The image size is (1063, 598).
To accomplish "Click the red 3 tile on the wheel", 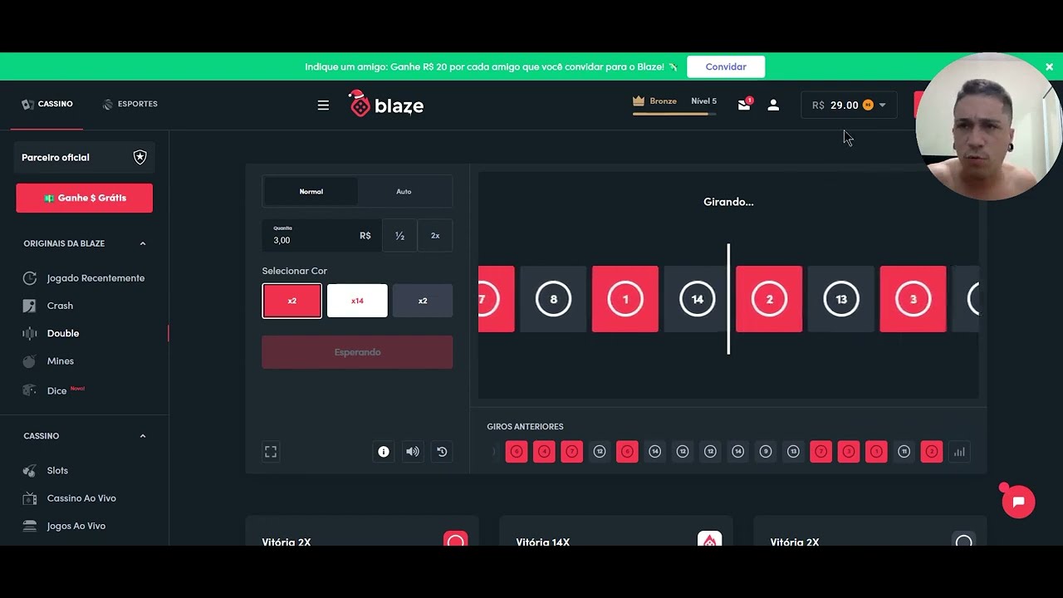I will click(913, 299).
